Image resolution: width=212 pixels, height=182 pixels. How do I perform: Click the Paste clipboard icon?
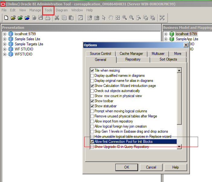click(x=71, y=18)
